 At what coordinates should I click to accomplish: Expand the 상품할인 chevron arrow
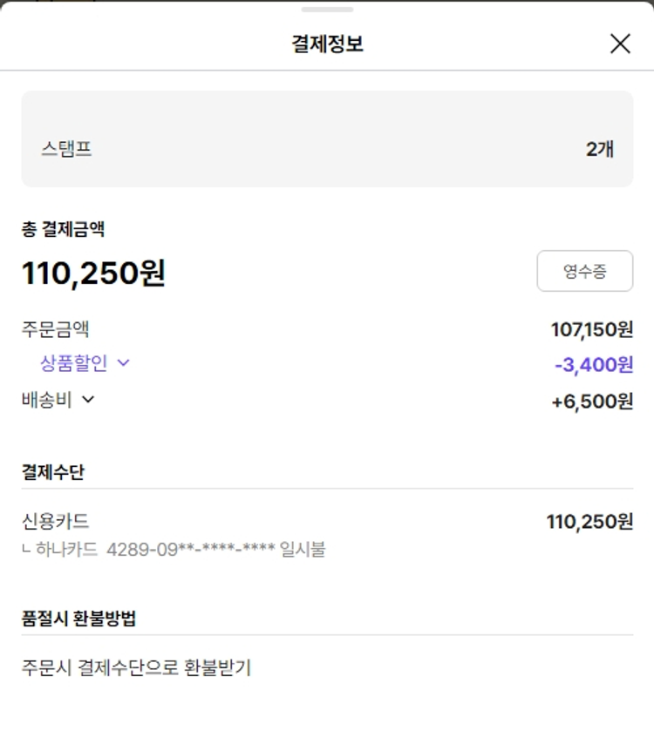point(123,363)
